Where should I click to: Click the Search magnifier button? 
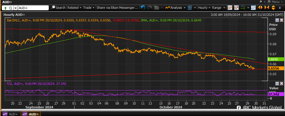pos(58,8)
